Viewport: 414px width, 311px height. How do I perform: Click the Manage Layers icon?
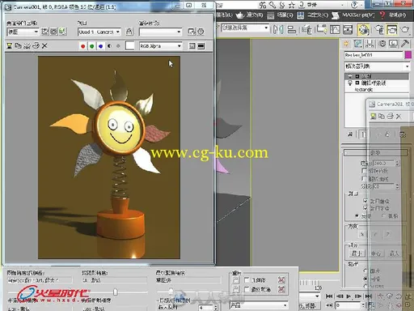(x=306, y=29)
